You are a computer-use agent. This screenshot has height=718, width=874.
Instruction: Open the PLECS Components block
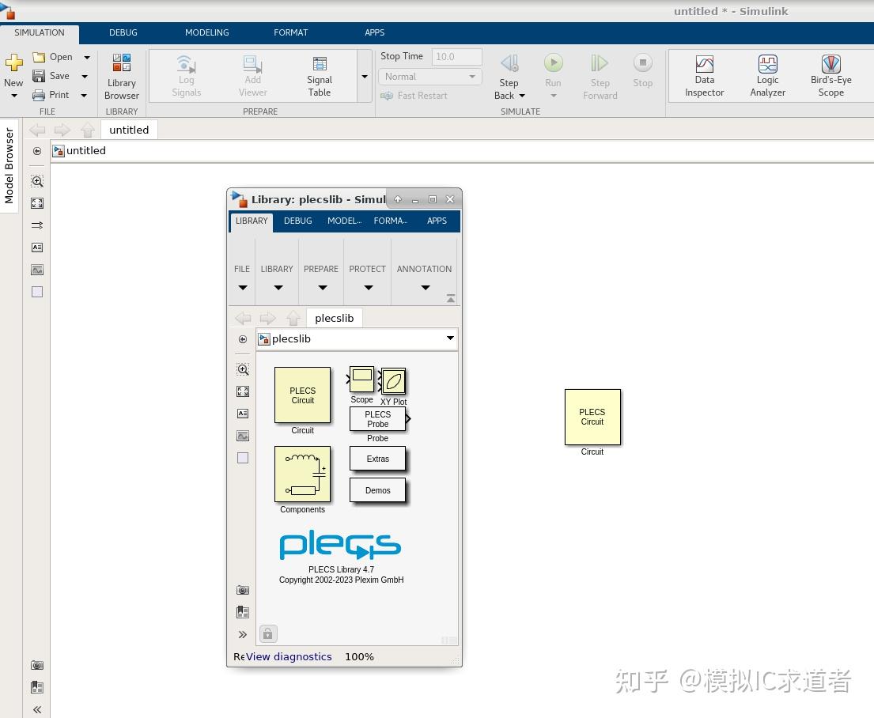(302, 474)
